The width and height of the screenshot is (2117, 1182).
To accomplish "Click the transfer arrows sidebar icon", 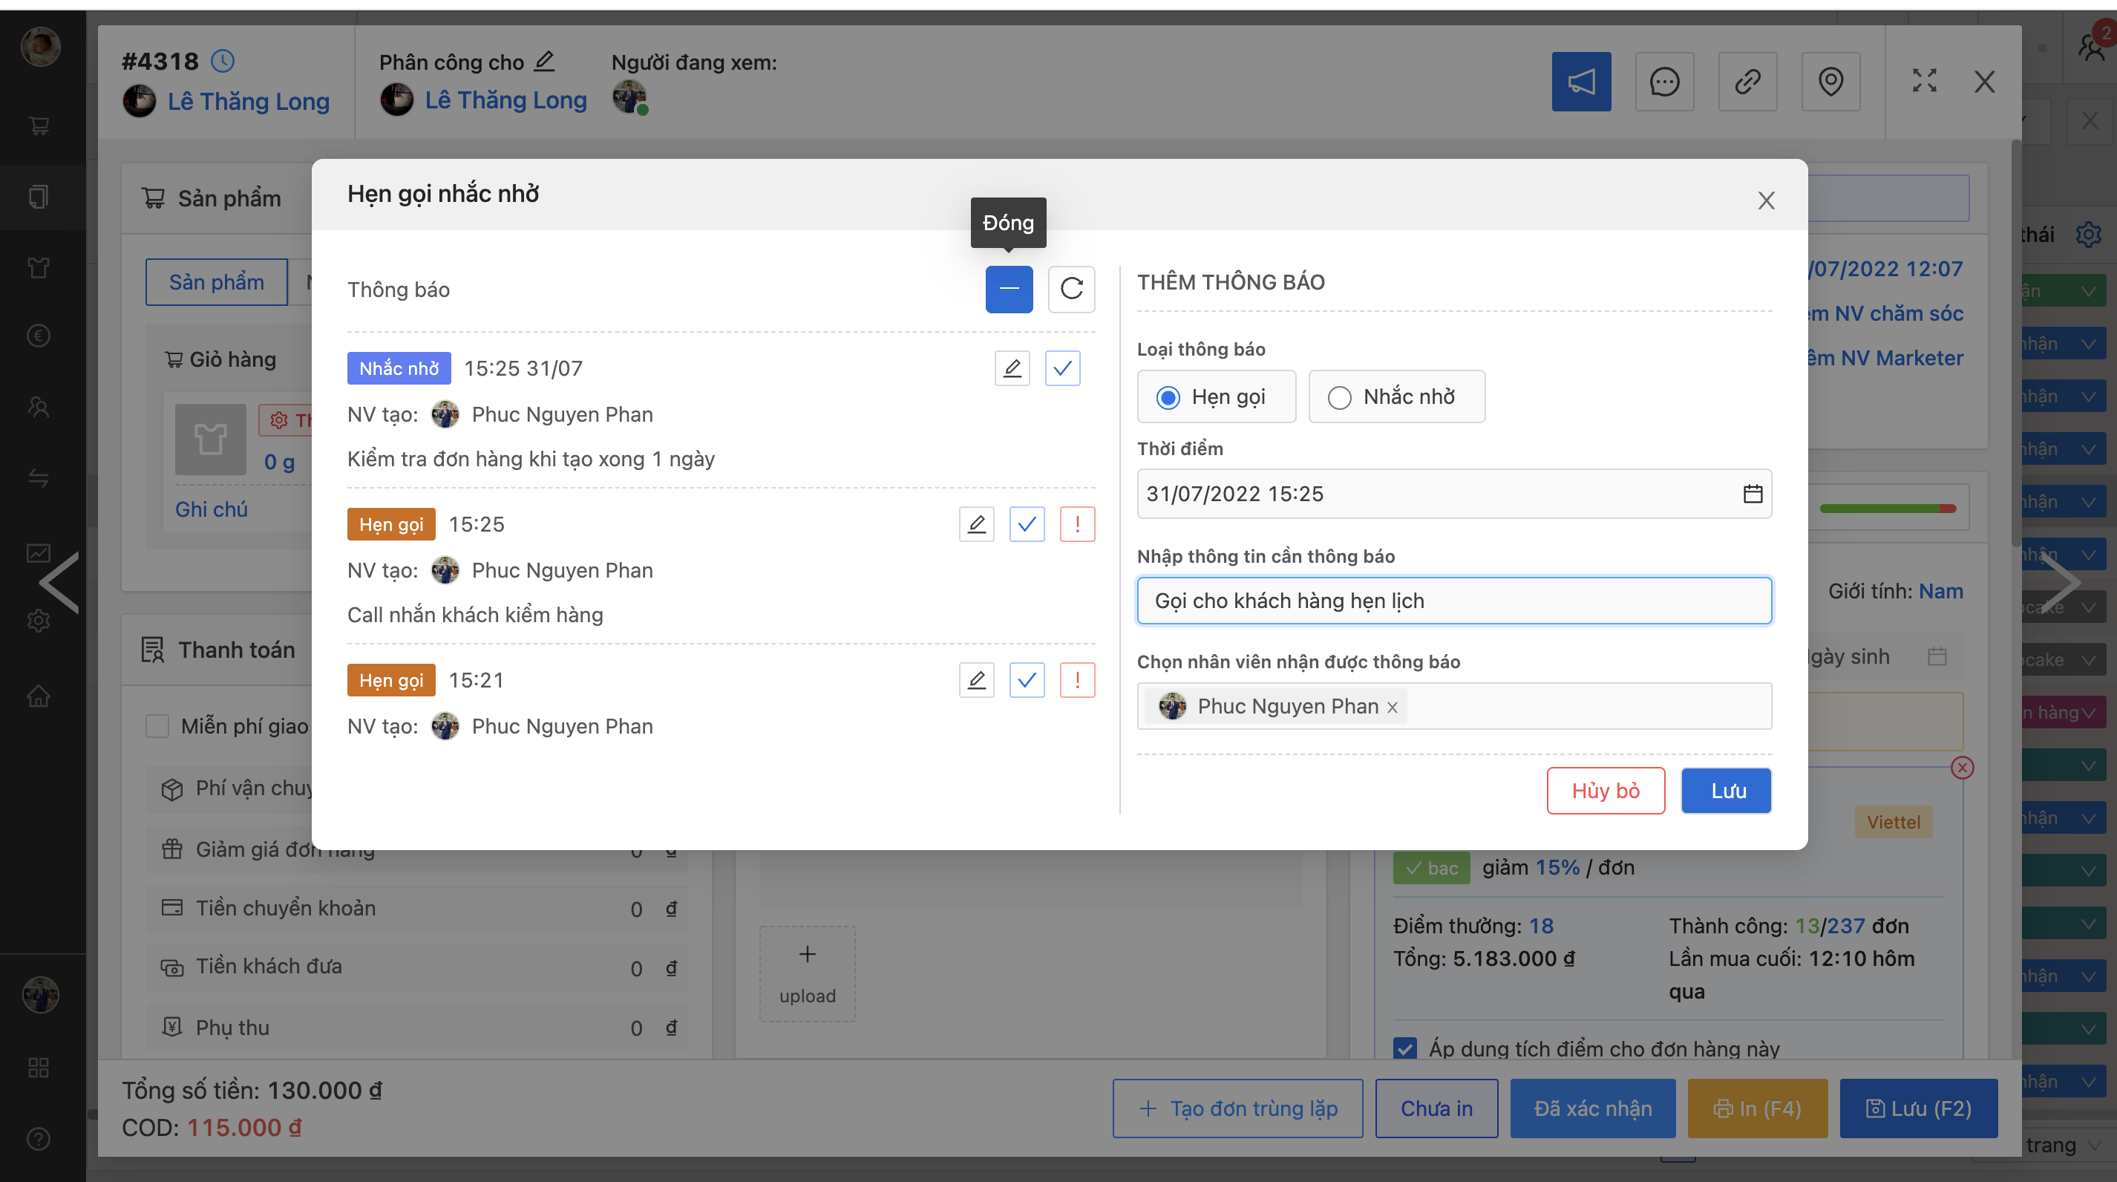I will (39, 477).
